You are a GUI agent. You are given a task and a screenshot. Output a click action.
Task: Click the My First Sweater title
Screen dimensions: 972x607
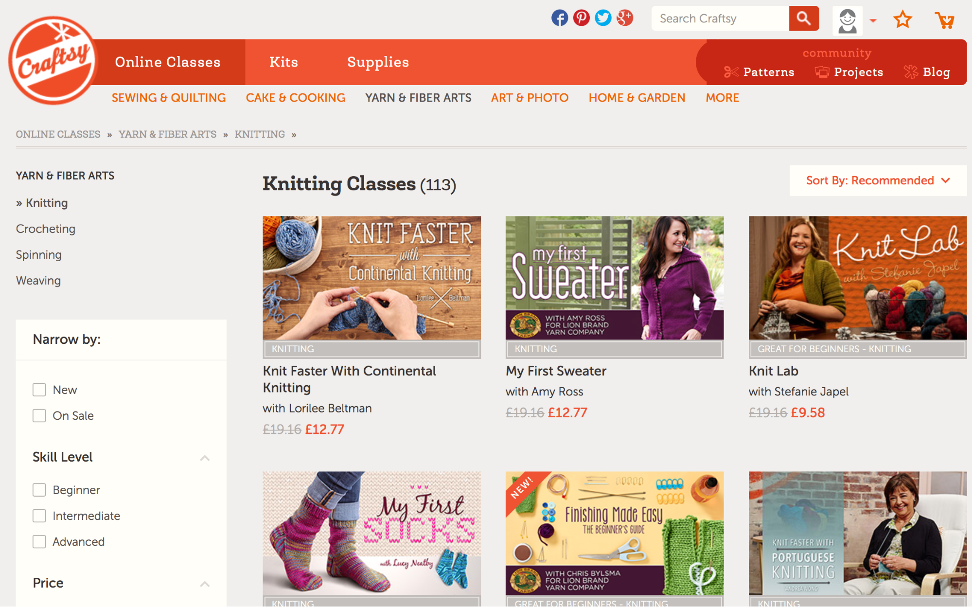click(x=556, y=371)
